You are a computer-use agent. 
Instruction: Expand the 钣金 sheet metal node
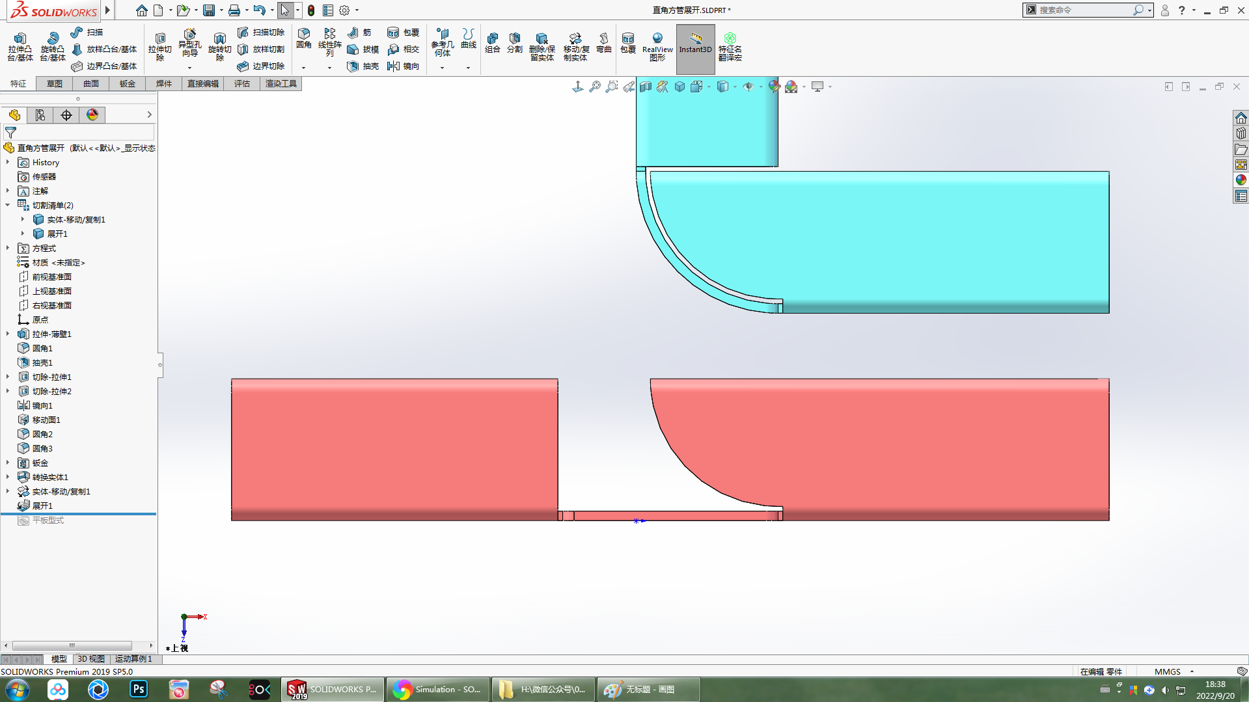tap(8, 463)
